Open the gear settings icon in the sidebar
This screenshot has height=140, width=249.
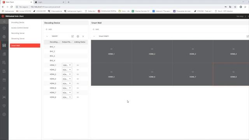tap(4, 114)
